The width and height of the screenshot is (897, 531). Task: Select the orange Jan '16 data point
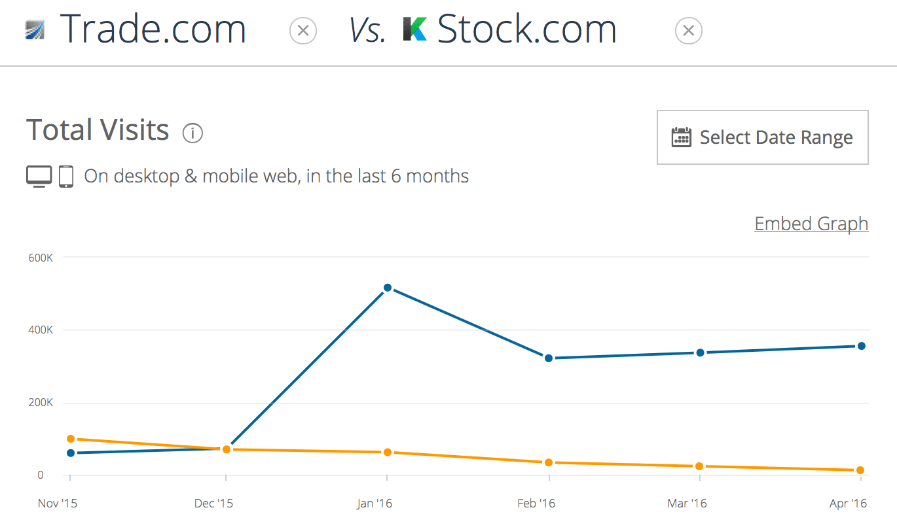(x=388, y=453)
